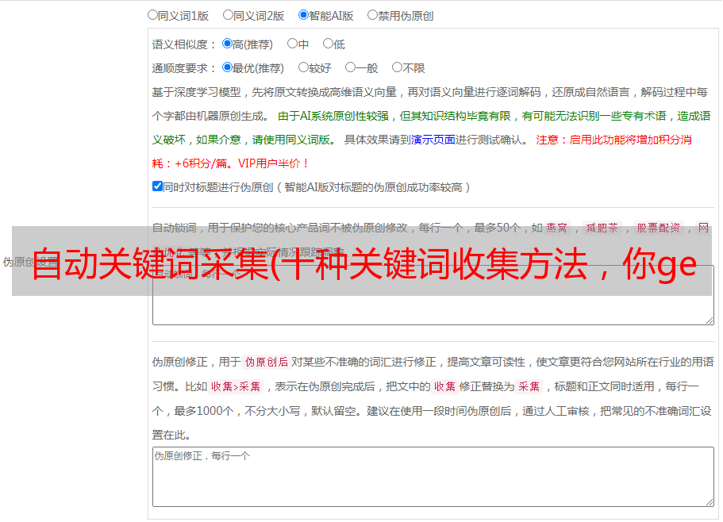Set 语义相似度 to 低
The image size is (723, 522).
click(x=328, y=44)
